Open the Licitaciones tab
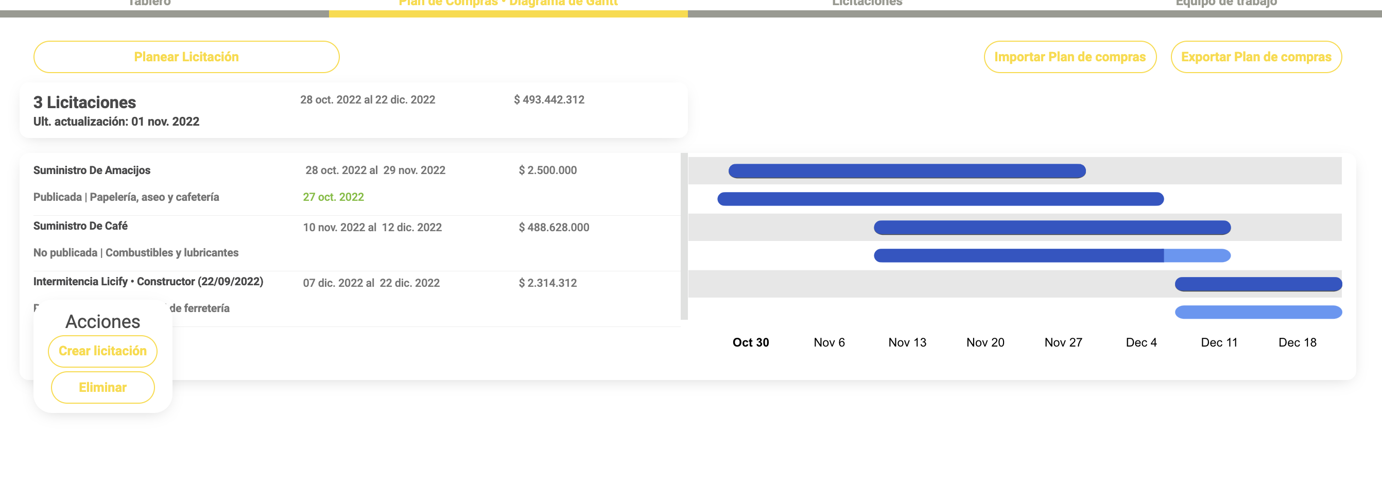The image size is (1382, 483). coord(867,3)
